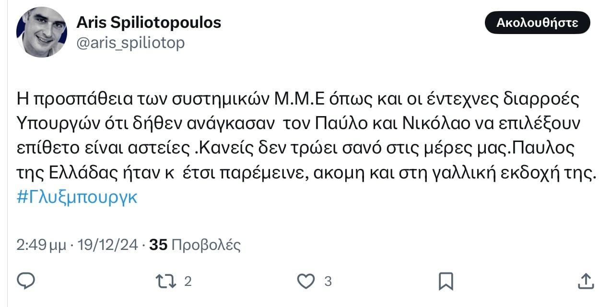Image resolution: width=599 pixels, height=307 pixels.
Task: Open the #Γλυξμπουργκ hashtag
Action: [x=77, y=198]
